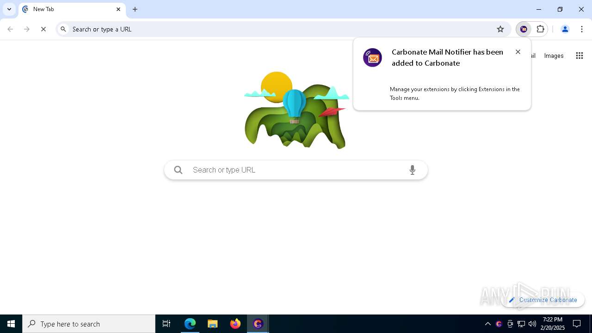
Task: Launch Microsoft Edge from the taskbar
Action: point(190,324)
